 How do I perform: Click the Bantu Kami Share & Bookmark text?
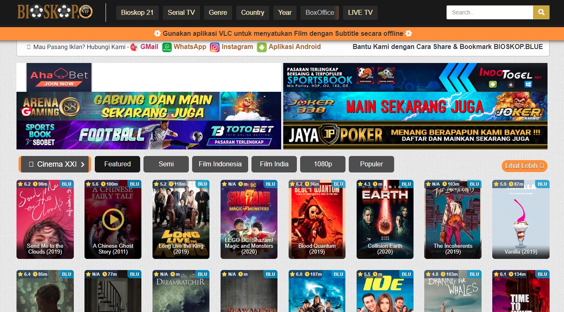pos(448,47)
